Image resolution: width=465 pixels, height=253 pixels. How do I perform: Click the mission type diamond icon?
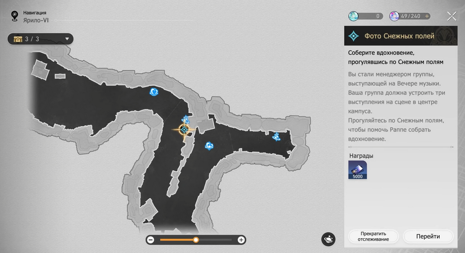click(x=353, y=36)
